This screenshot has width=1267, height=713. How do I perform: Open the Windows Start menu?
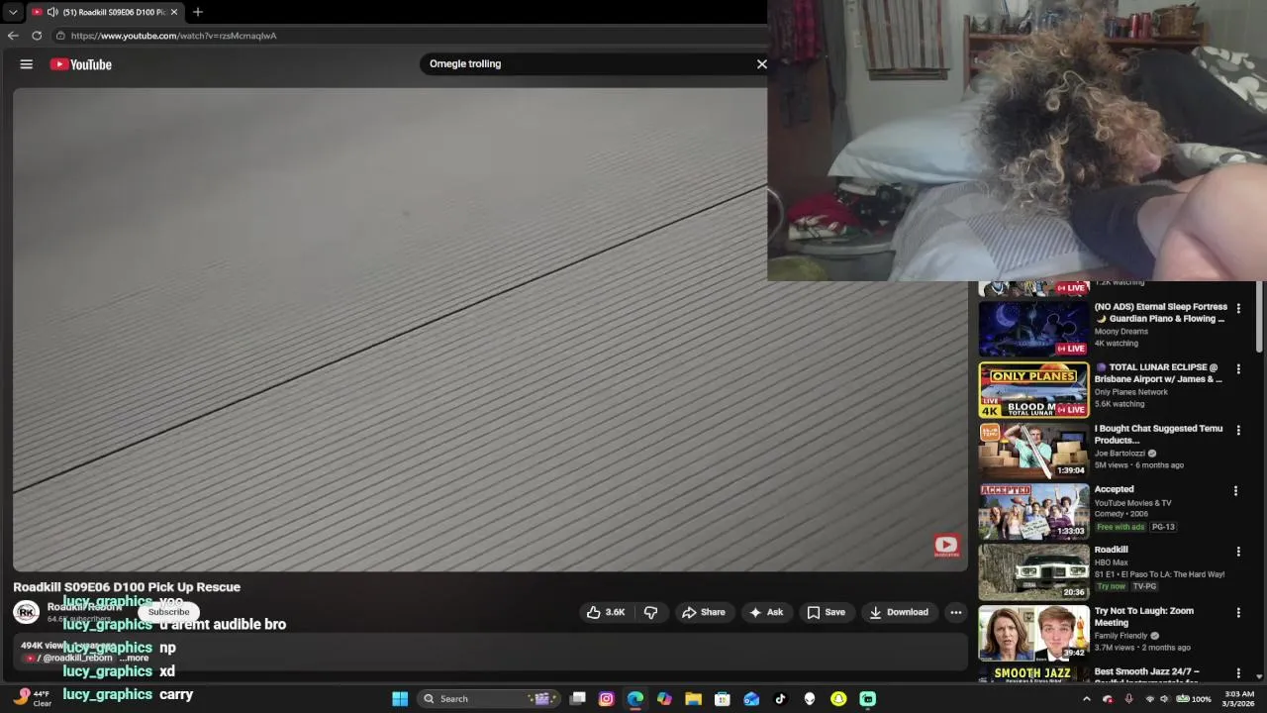(400, 699)
